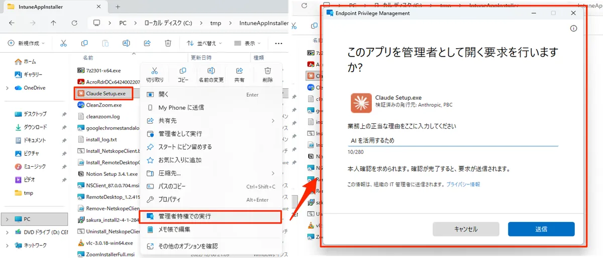This screenshot has height=258, width=603.
Task: Click 共有 in the context menu top row
Action: (x=240, y=75)
